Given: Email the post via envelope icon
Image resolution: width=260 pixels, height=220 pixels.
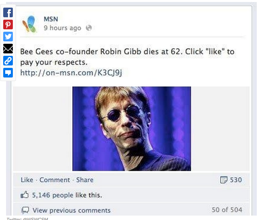Looking at the screenshot, I should point(8,49).
